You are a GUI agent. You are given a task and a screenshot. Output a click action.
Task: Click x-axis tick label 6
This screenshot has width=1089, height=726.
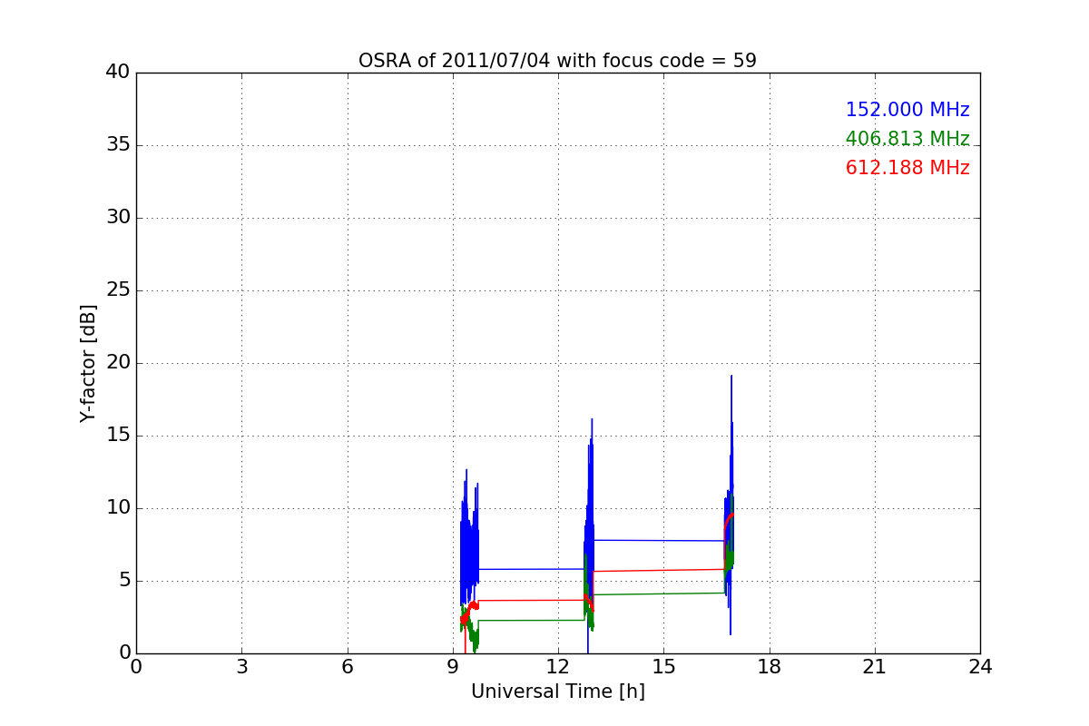pos(347,666)
